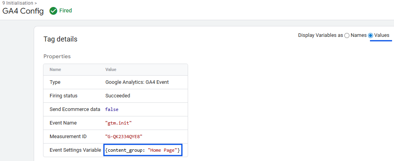The image size is (394, 161).
Task: Click the Send Ecommerce data row label
Action: tap(75, 109)
